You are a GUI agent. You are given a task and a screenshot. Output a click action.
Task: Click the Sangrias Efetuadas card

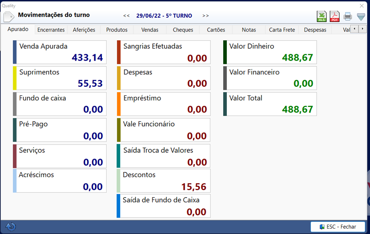[x=164, y=52]
